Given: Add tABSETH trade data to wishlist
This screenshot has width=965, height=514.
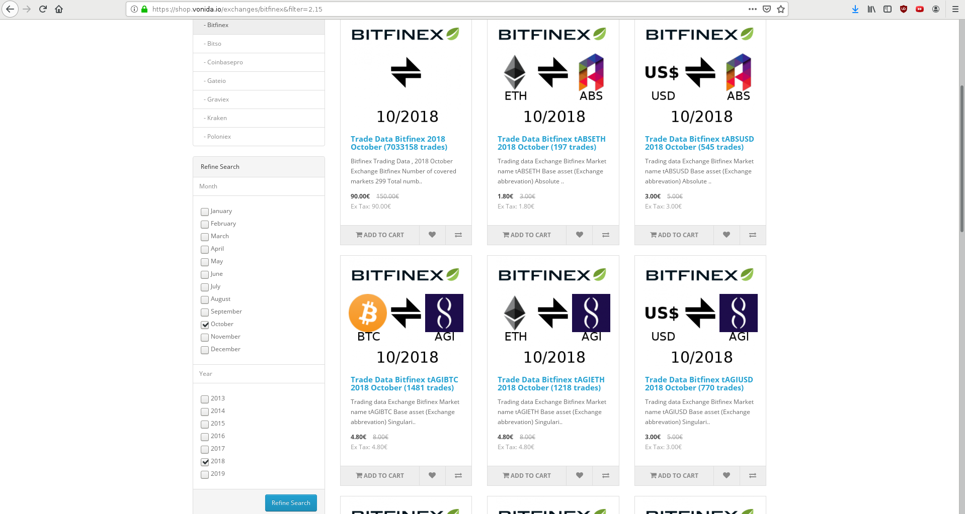Looking at the screenshot, I should [x=580, y=235].
